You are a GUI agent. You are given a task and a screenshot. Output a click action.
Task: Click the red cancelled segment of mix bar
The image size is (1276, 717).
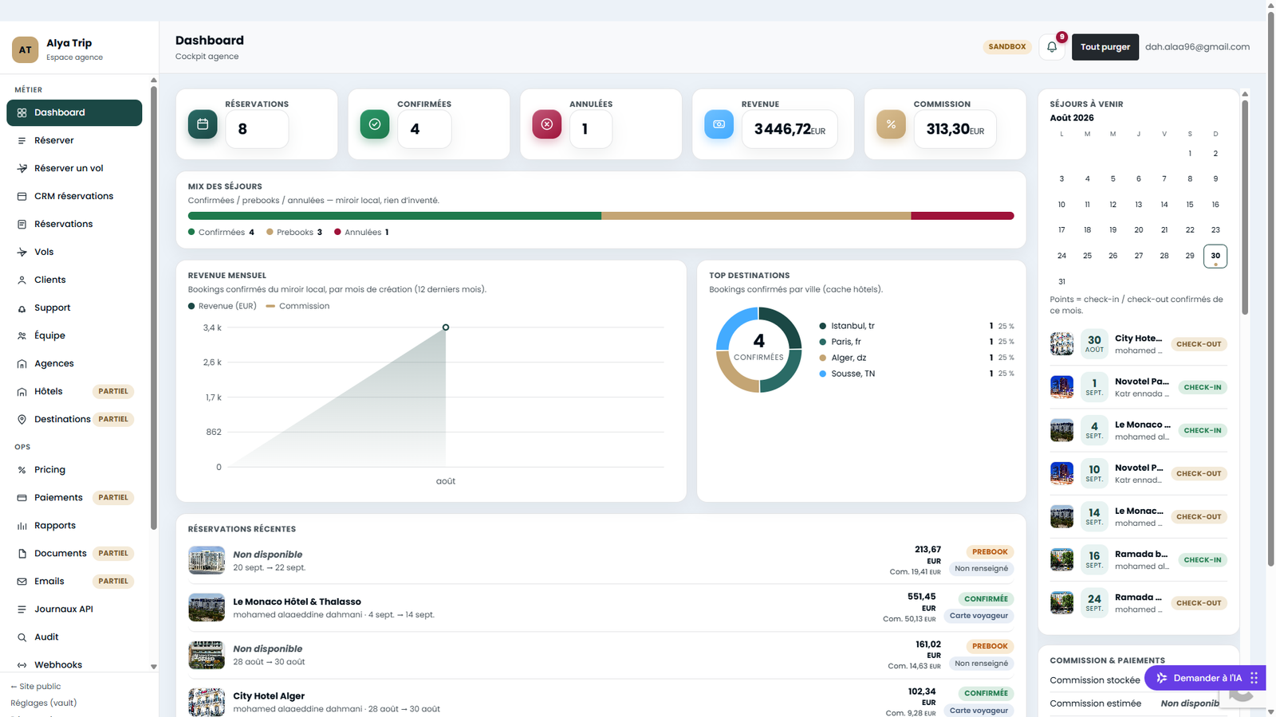click(963, 216)
